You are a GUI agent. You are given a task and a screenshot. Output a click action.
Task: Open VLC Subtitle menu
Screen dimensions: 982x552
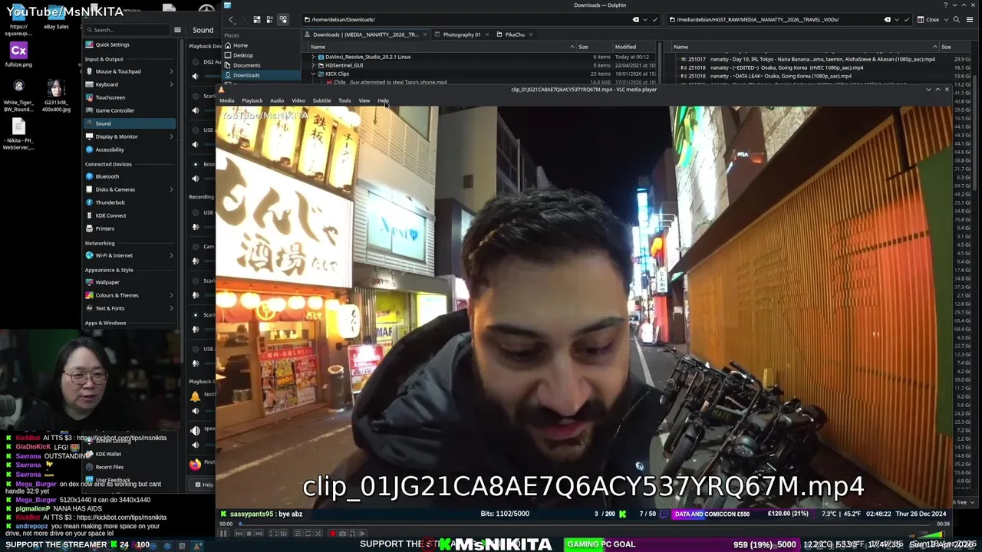point(321,100)
